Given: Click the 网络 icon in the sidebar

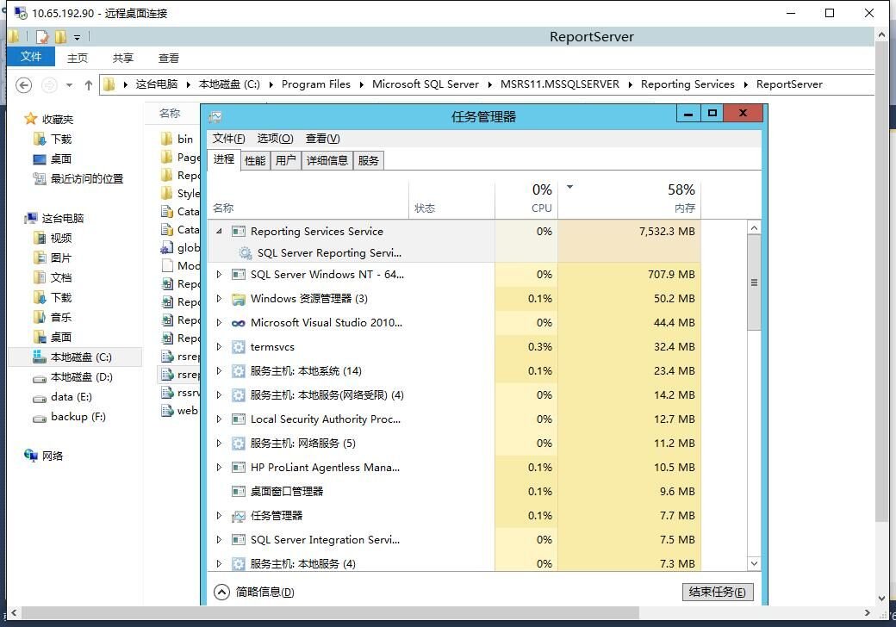Looking at the screenshot, I should click(53, 456).
